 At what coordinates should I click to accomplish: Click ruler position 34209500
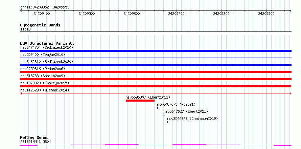(87, 14)
